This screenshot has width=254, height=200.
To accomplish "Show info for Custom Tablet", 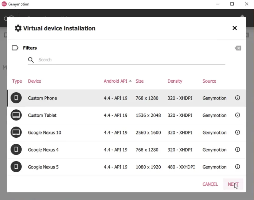I will coord(237,115).
